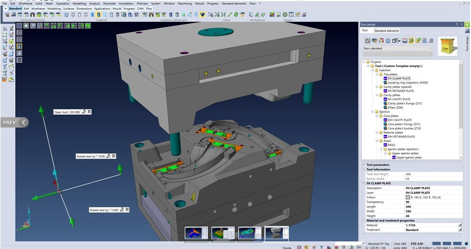
Task: Pin the Tool design panel
Action: [x=457, y=24]
